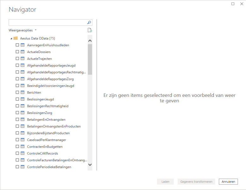The height and width of the screenshot is (190, 246).
Task: Click table icon next to AanvragenEnHuishoudleden
Action: click(23, 45)
